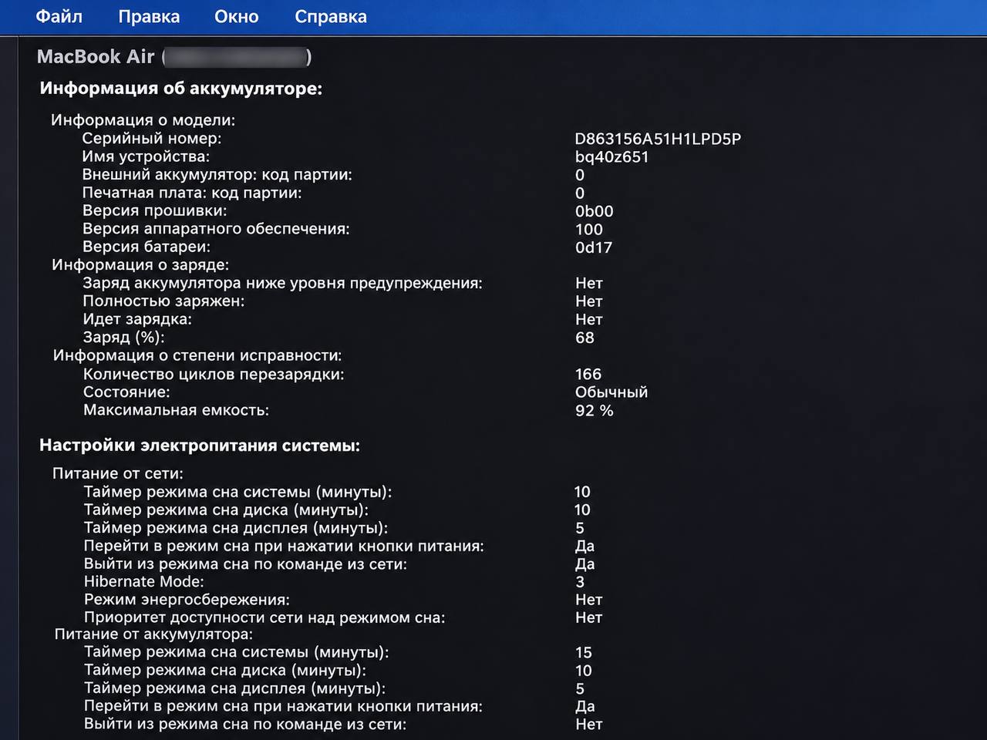Click the Питание от сети label
Image resolution: width=987 pixels, height=740 pixels.
tap(118, 473)
